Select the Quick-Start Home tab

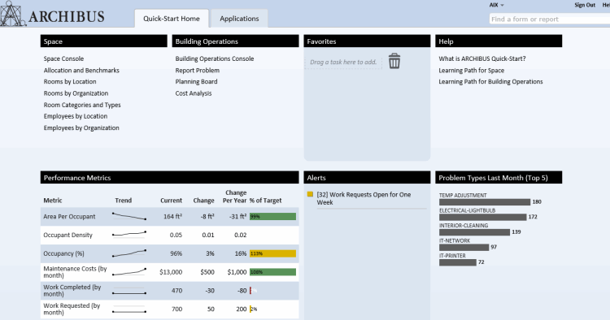point(172,19)
